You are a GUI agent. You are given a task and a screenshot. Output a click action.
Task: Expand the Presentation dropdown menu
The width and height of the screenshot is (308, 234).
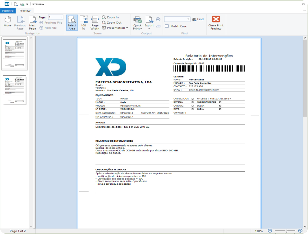115,28
